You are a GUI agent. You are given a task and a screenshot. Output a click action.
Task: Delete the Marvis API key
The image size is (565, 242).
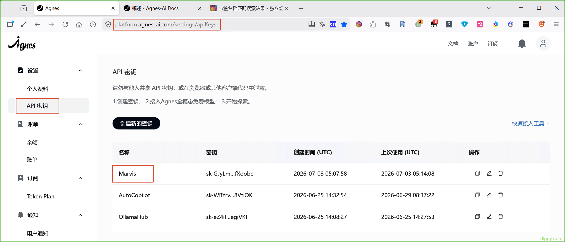point(501,173)
